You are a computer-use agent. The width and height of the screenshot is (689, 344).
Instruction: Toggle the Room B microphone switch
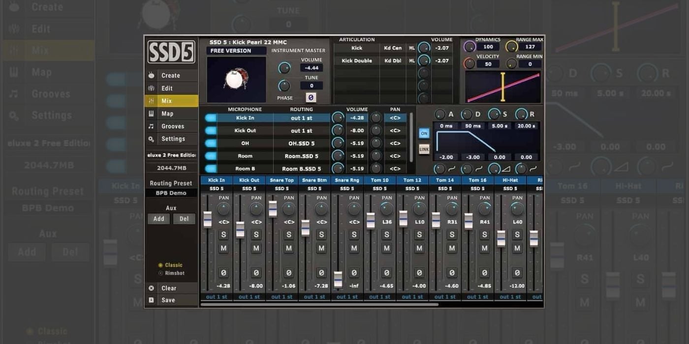(x=211, y=169)
